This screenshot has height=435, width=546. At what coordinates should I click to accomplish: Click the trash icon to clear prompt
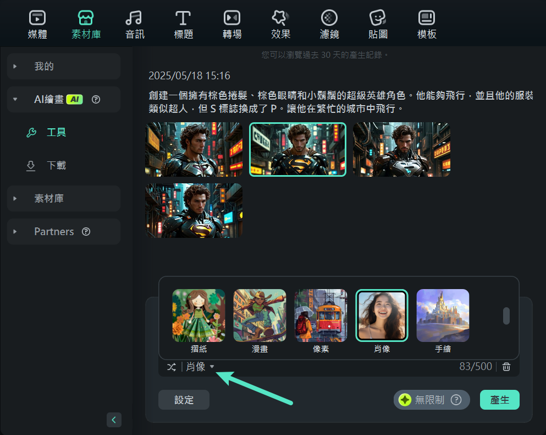(x=506, y=367)
